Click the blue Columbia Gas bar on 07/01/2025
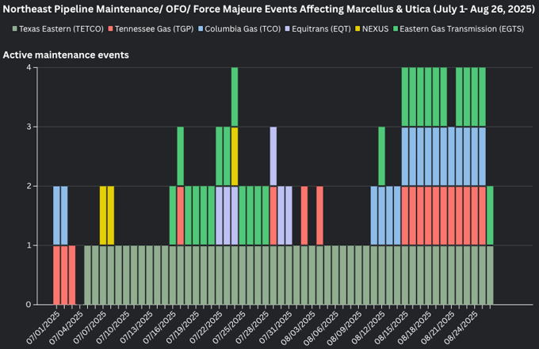The image size is (539, 349). 56,215
